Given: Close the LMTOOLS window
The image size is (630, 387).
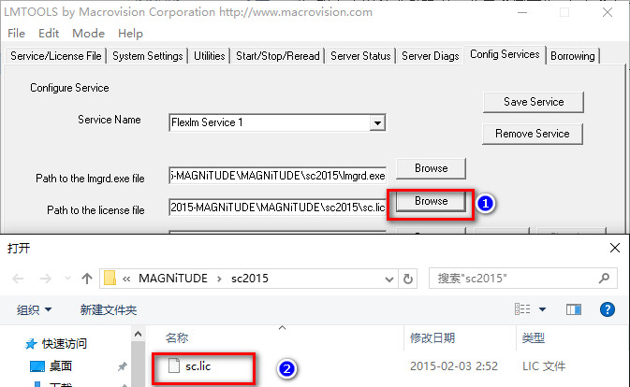Looking at the screenshot, I should point(608,12).
